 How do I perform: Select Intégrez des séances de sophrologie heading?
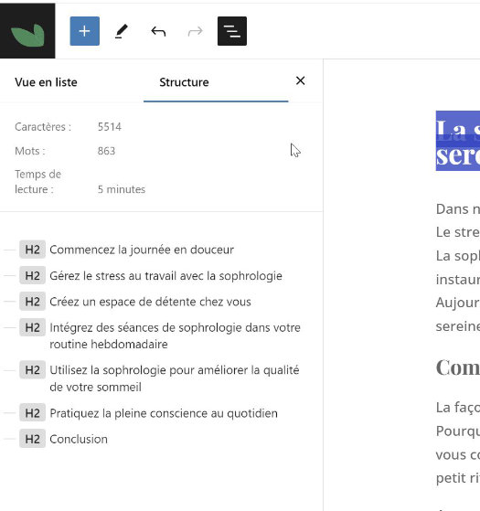[x=175, y=335]
